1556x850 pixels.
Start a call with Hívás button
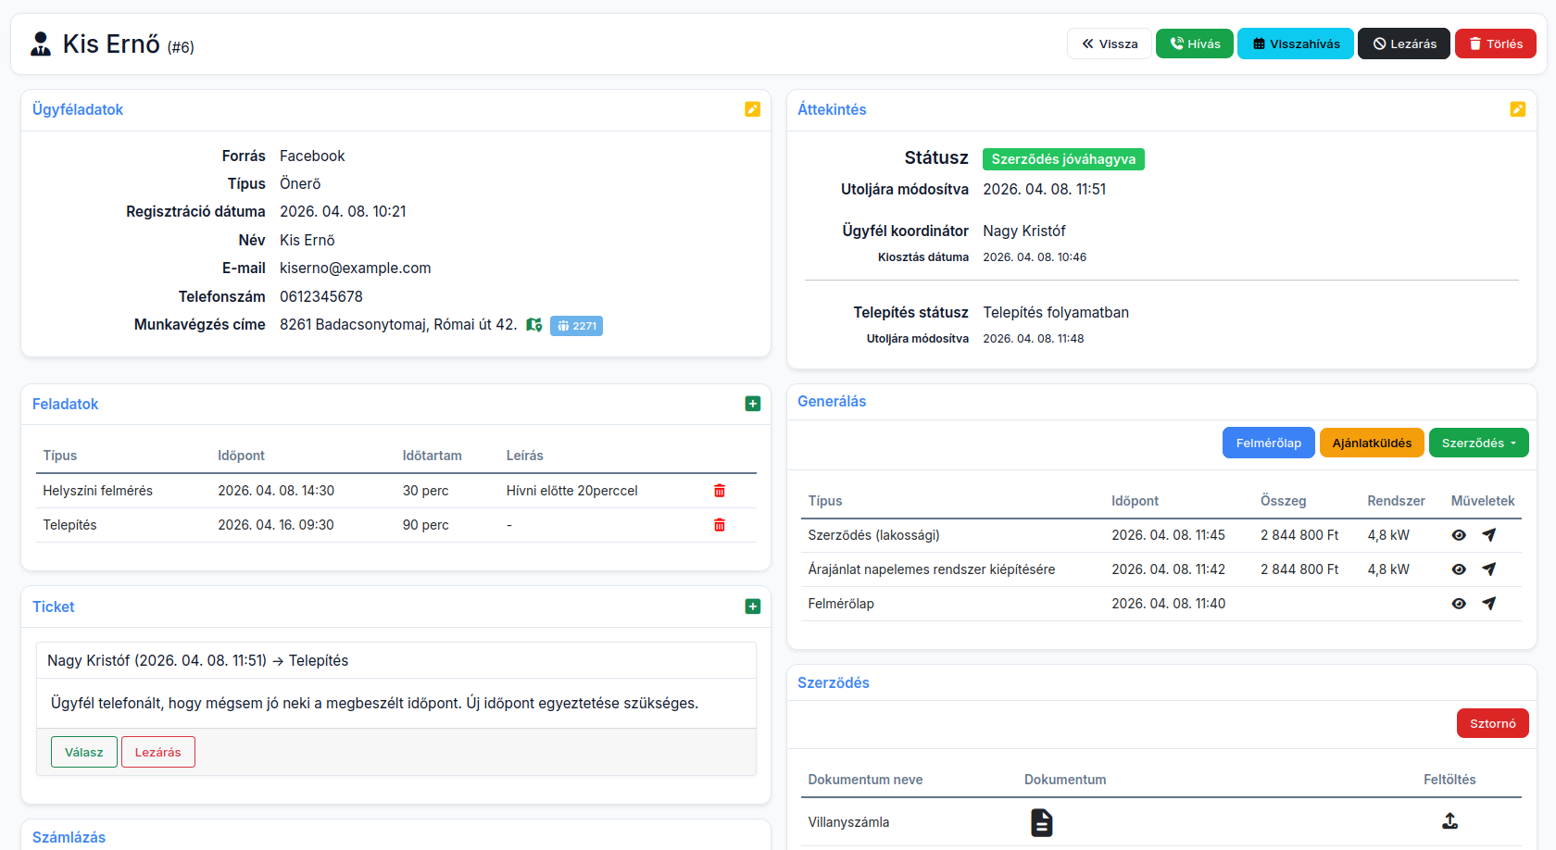click(1194, 44)
